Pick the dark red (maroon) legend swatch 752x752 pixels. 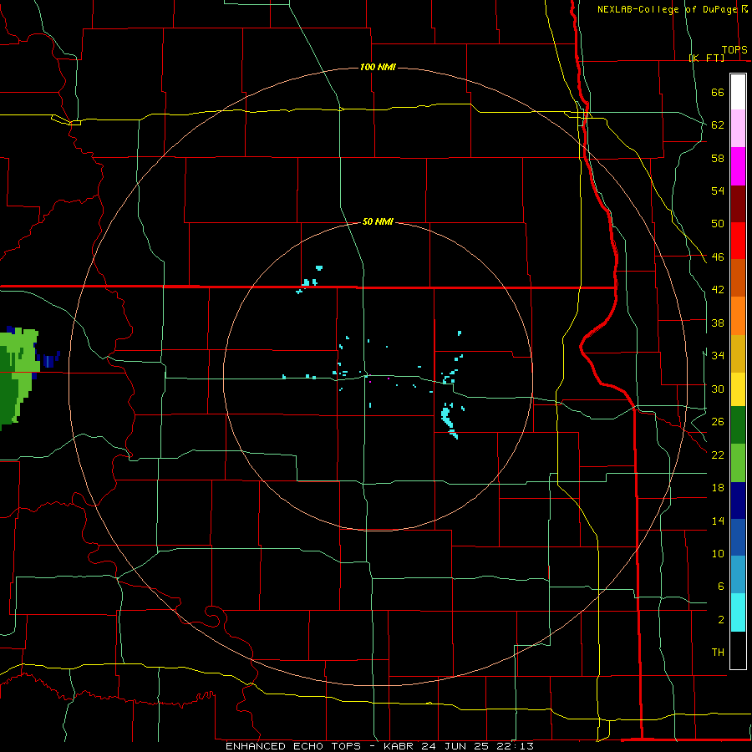(x=738, y=204)
